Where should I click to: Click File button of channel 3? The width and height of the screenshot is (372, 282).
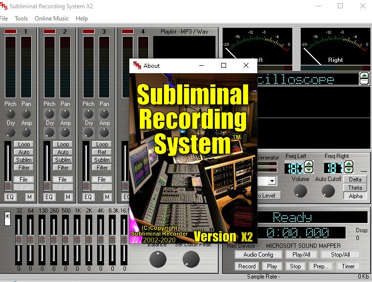pyautogui.click(x=102, y=180)
